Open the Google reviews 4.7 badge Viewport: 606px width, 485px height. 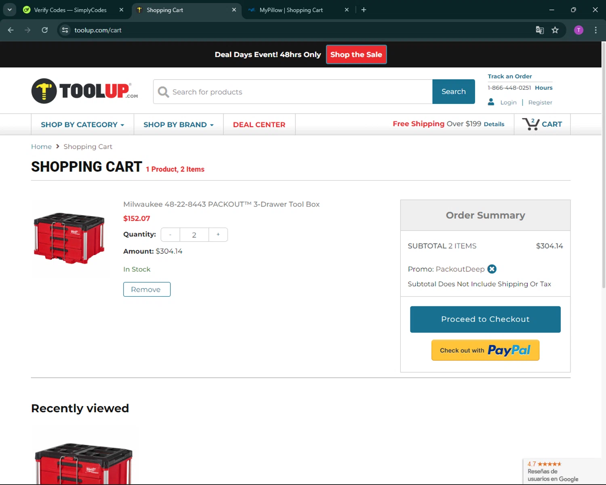[x=562, y=471]
